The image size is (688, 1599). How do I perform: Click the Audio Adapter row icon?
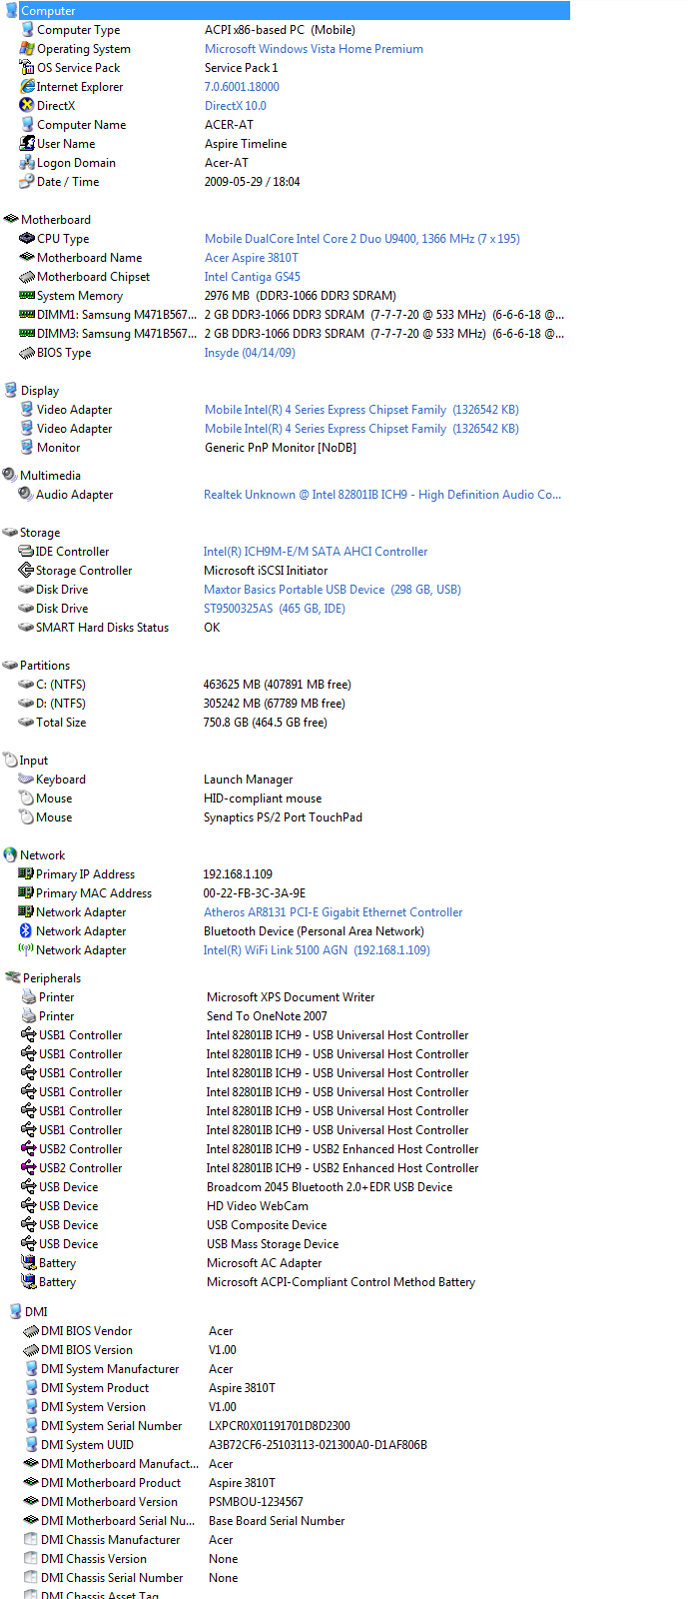[26, 495]
